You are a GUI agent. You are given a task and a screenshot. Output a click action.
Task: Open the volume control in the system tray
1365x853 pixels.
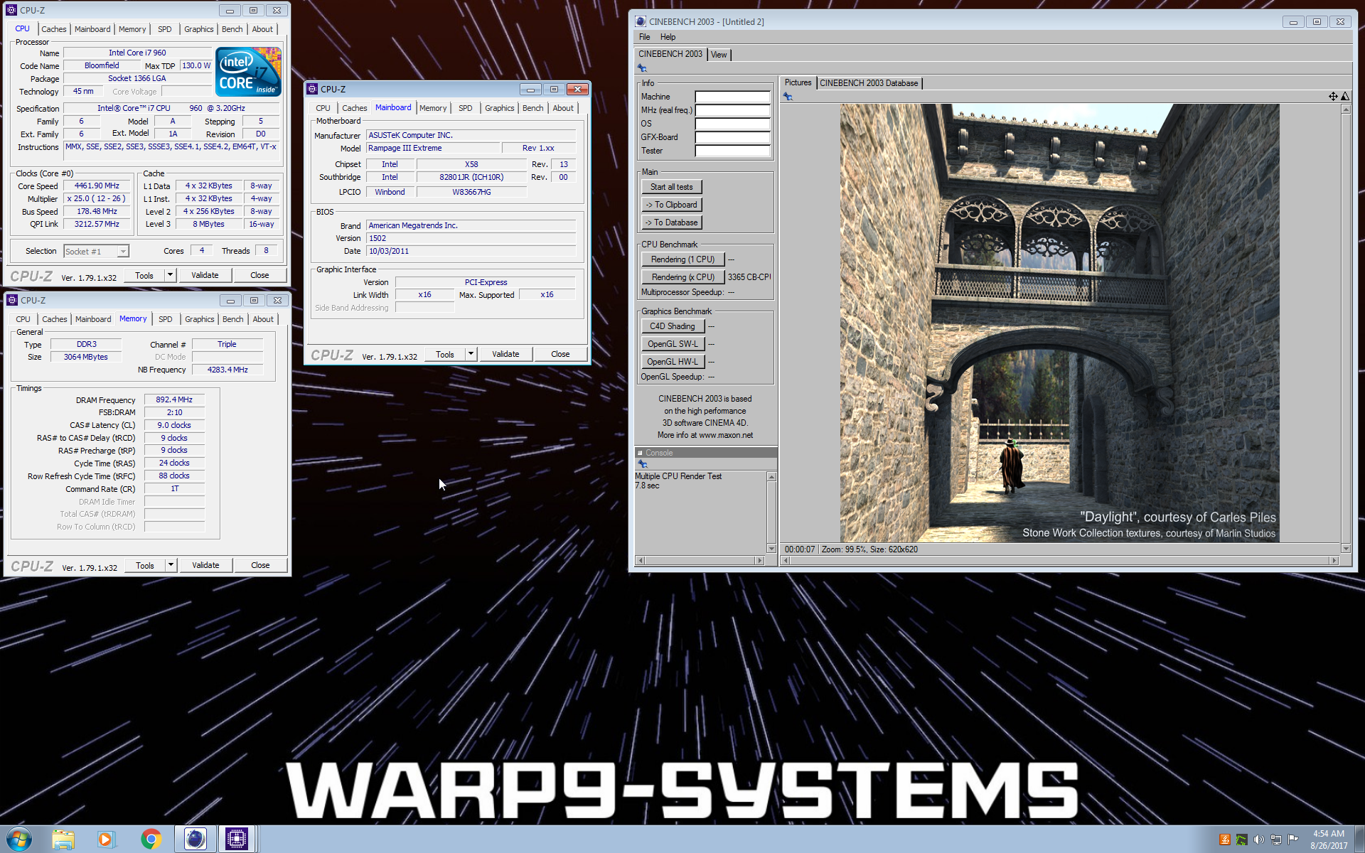point(1259,839)
